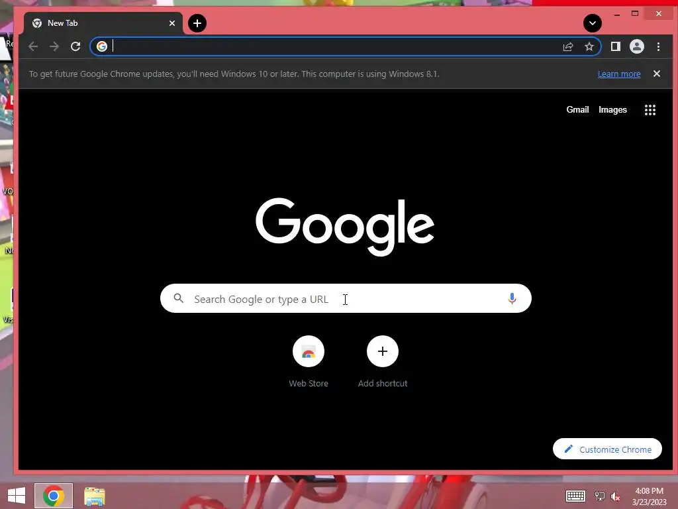Click the forward navigation arrow
Screen dimensions: 678x509
(x=54, y=46)
